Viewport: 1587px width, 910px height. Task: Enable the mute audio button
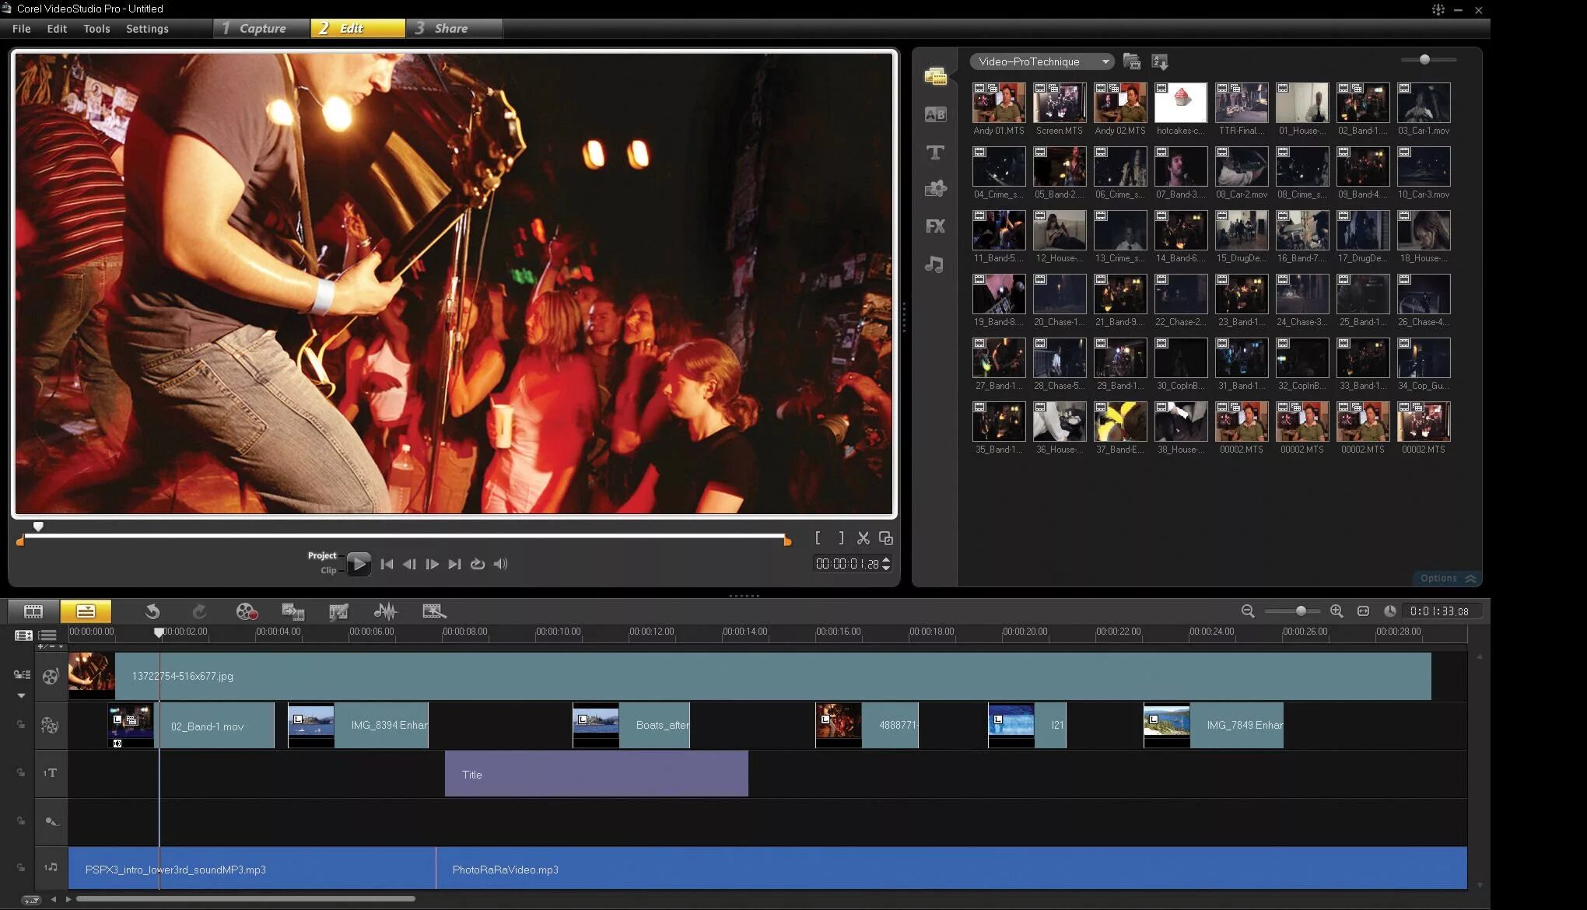(500, 563)
